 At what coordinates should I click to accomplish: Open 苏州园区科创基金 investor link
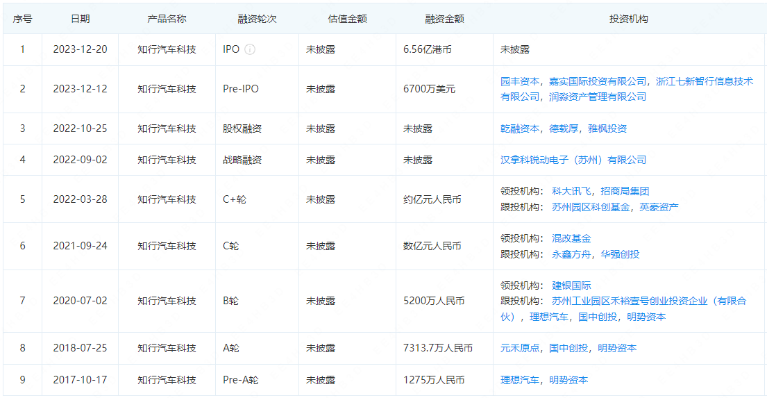(x=591, y=207)
